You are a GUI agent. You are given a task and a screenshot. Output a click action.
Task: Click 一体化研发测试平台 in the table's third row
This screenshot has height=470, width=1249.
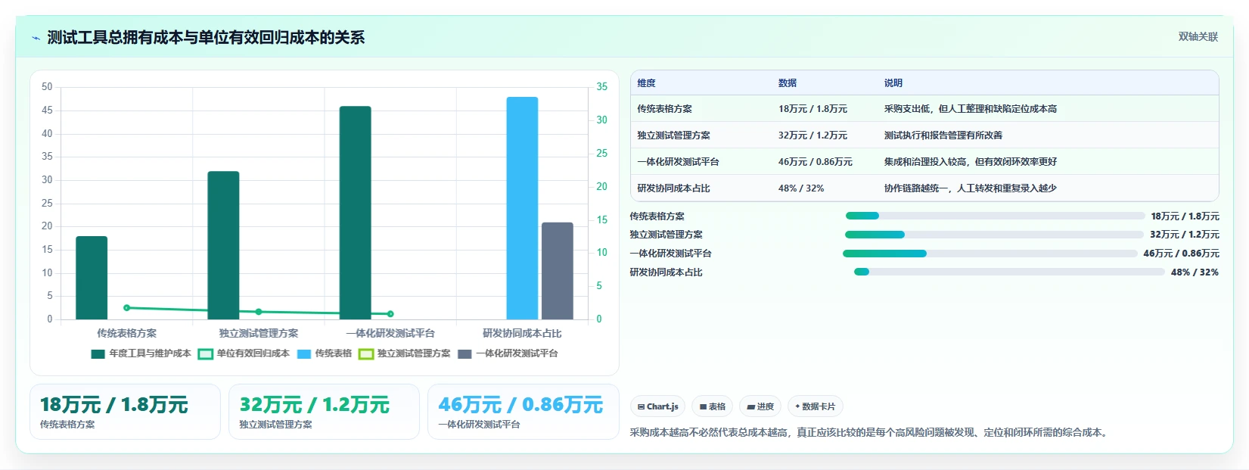pyautogui.click(x=678, y=162)
